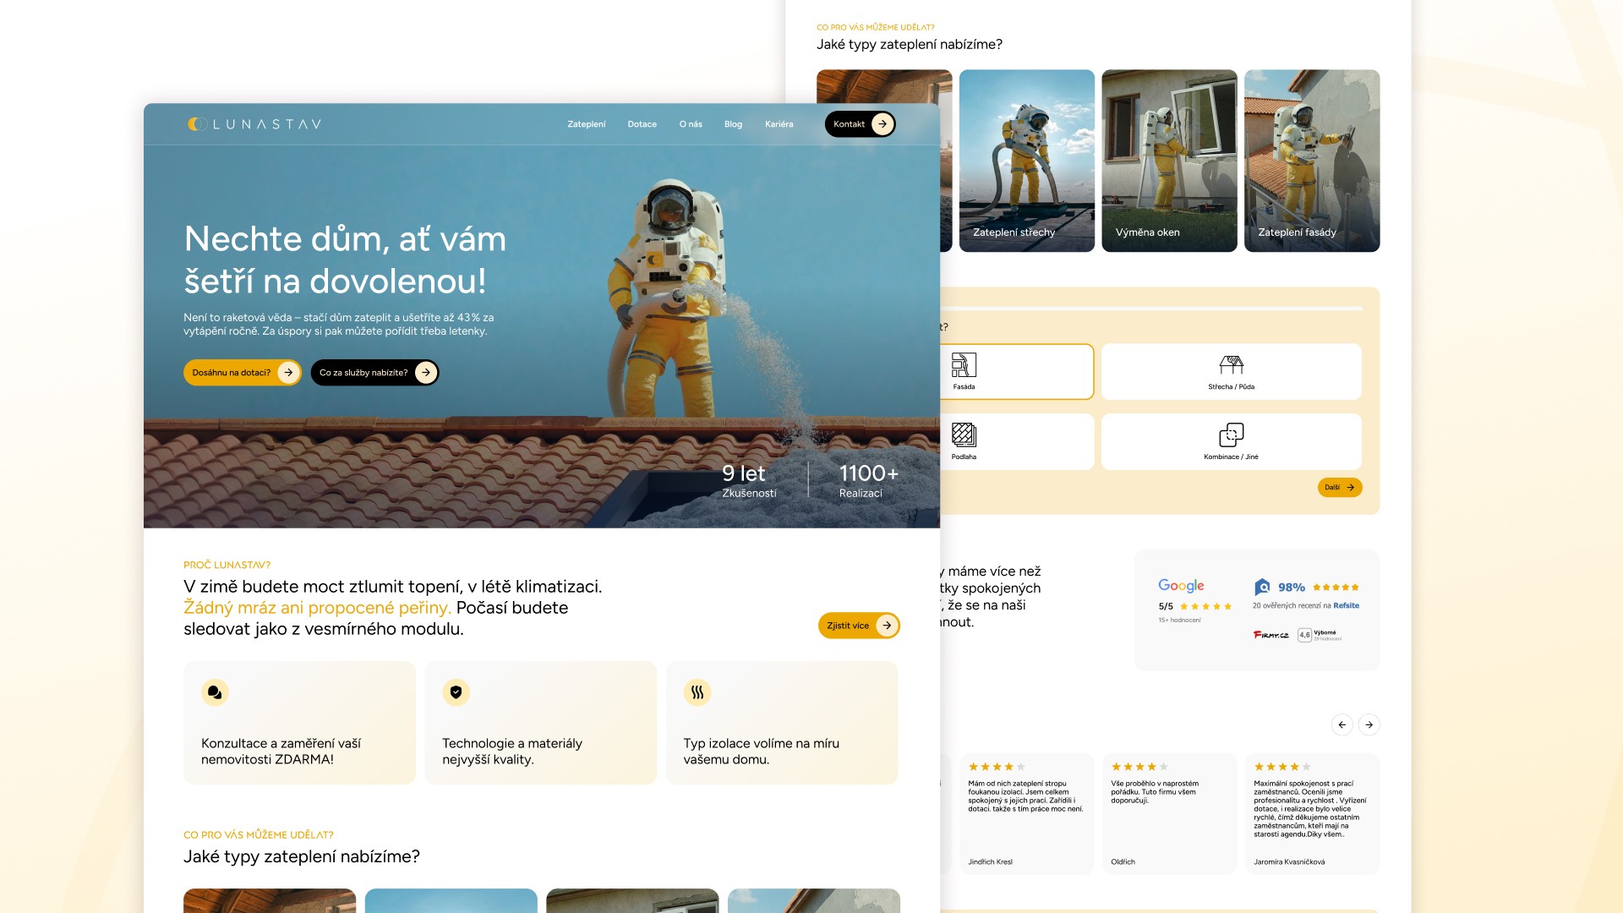The width and height of the screenshot is (1623, 913).
Task: Click the '9 let' experience statistic
Action: 749,481
